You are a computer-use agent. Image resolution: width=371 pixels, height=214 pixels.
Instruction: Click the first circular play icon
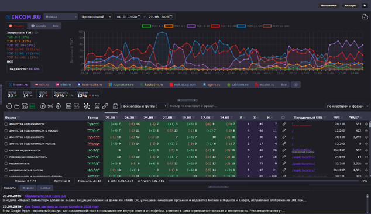[x=43, y=106]
